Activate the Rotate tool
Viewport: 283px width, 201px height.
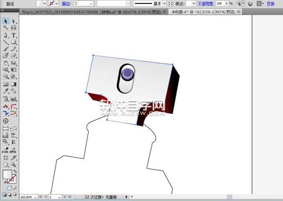point(6,63)
